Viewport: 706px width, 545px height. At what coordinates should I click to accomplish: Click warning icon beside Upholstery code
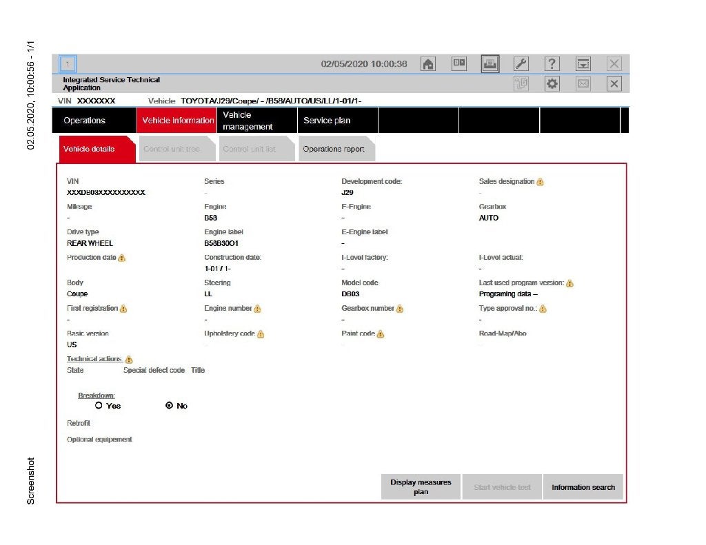tap(261, 334)
